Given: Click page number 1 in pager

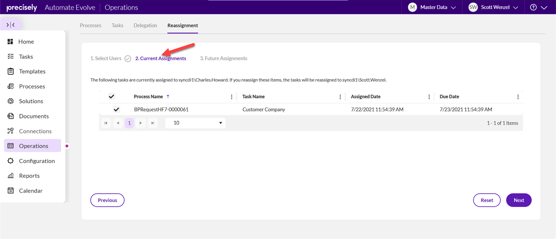Looking at the screenshot, I should tap(129, 123).
